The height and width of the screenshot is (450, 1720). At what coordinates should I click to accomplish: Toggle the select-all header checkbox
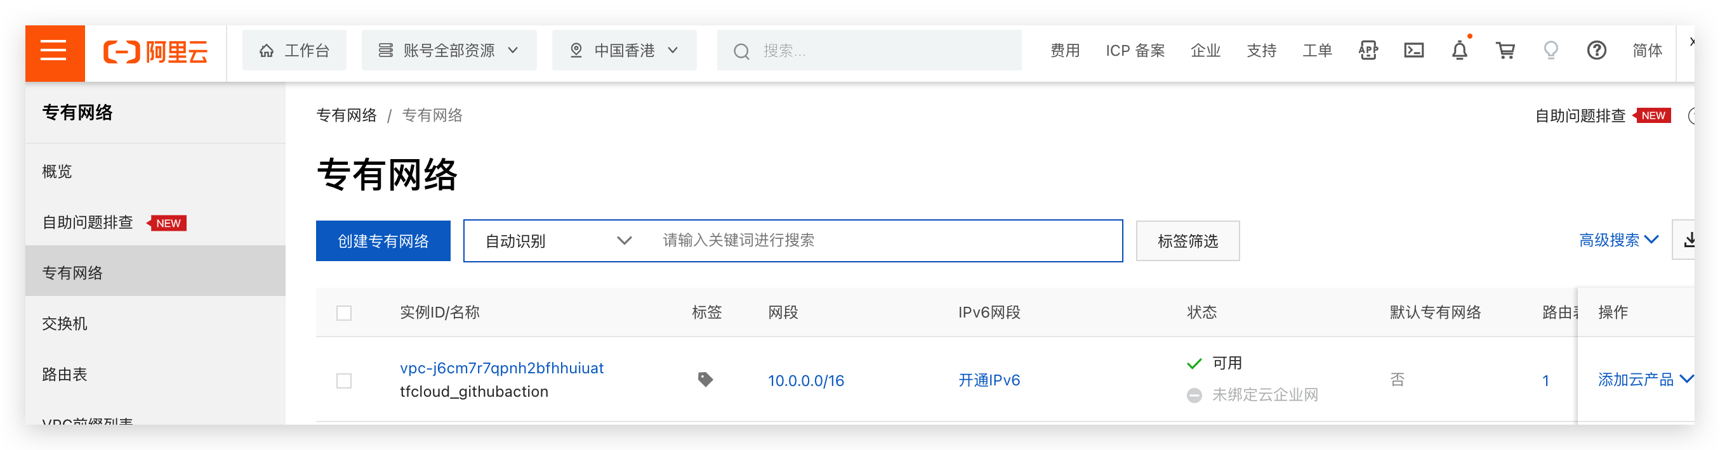click(344, 312)
